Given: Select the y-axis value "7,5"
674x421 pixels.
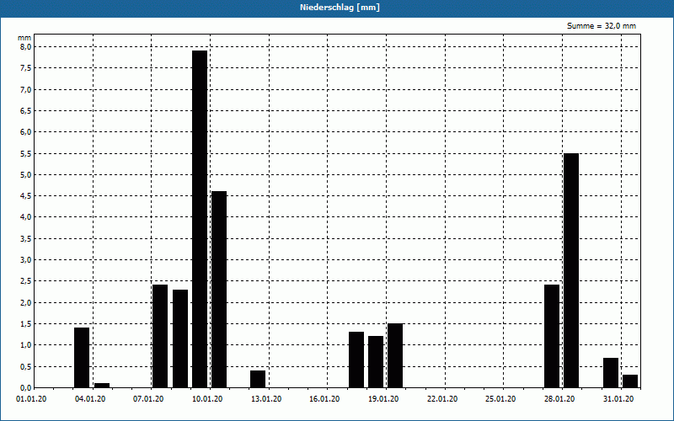Looking at the screenshot, I should pyautogui.click(x=26, y=68).
